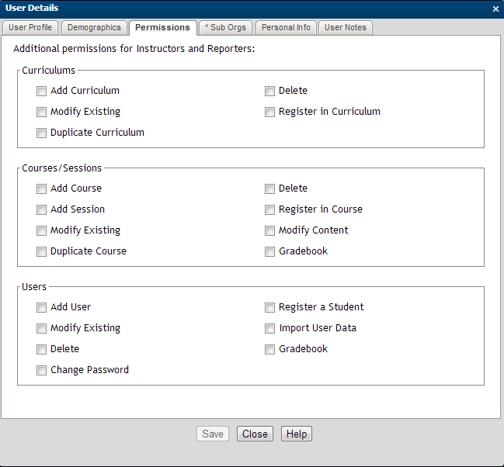Toggle the Register a Student checkbox
The width and height of the screenshot is (504, 467).
[x=270, y=307]
